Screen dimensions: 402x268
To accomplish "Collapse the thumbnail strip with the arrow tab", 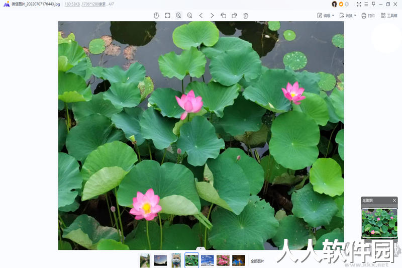I will 200,248.
